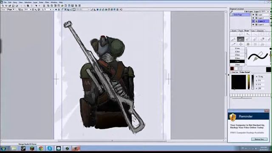Screen dimensions: 272x153
Task: Open the Filter menu
Action: click(47, 3)
